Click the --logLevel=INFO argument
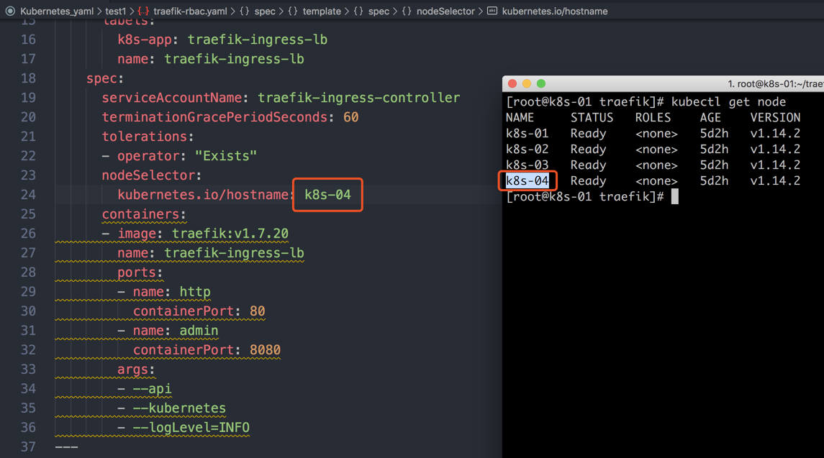The image size is (824, 458). [191, 428]
